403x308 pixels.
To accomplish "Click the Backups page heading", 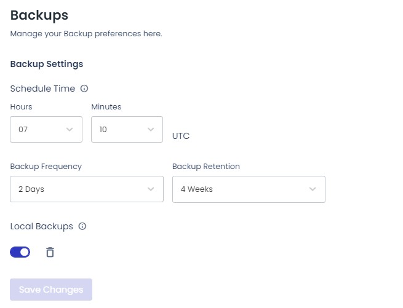I will point(39,15).
